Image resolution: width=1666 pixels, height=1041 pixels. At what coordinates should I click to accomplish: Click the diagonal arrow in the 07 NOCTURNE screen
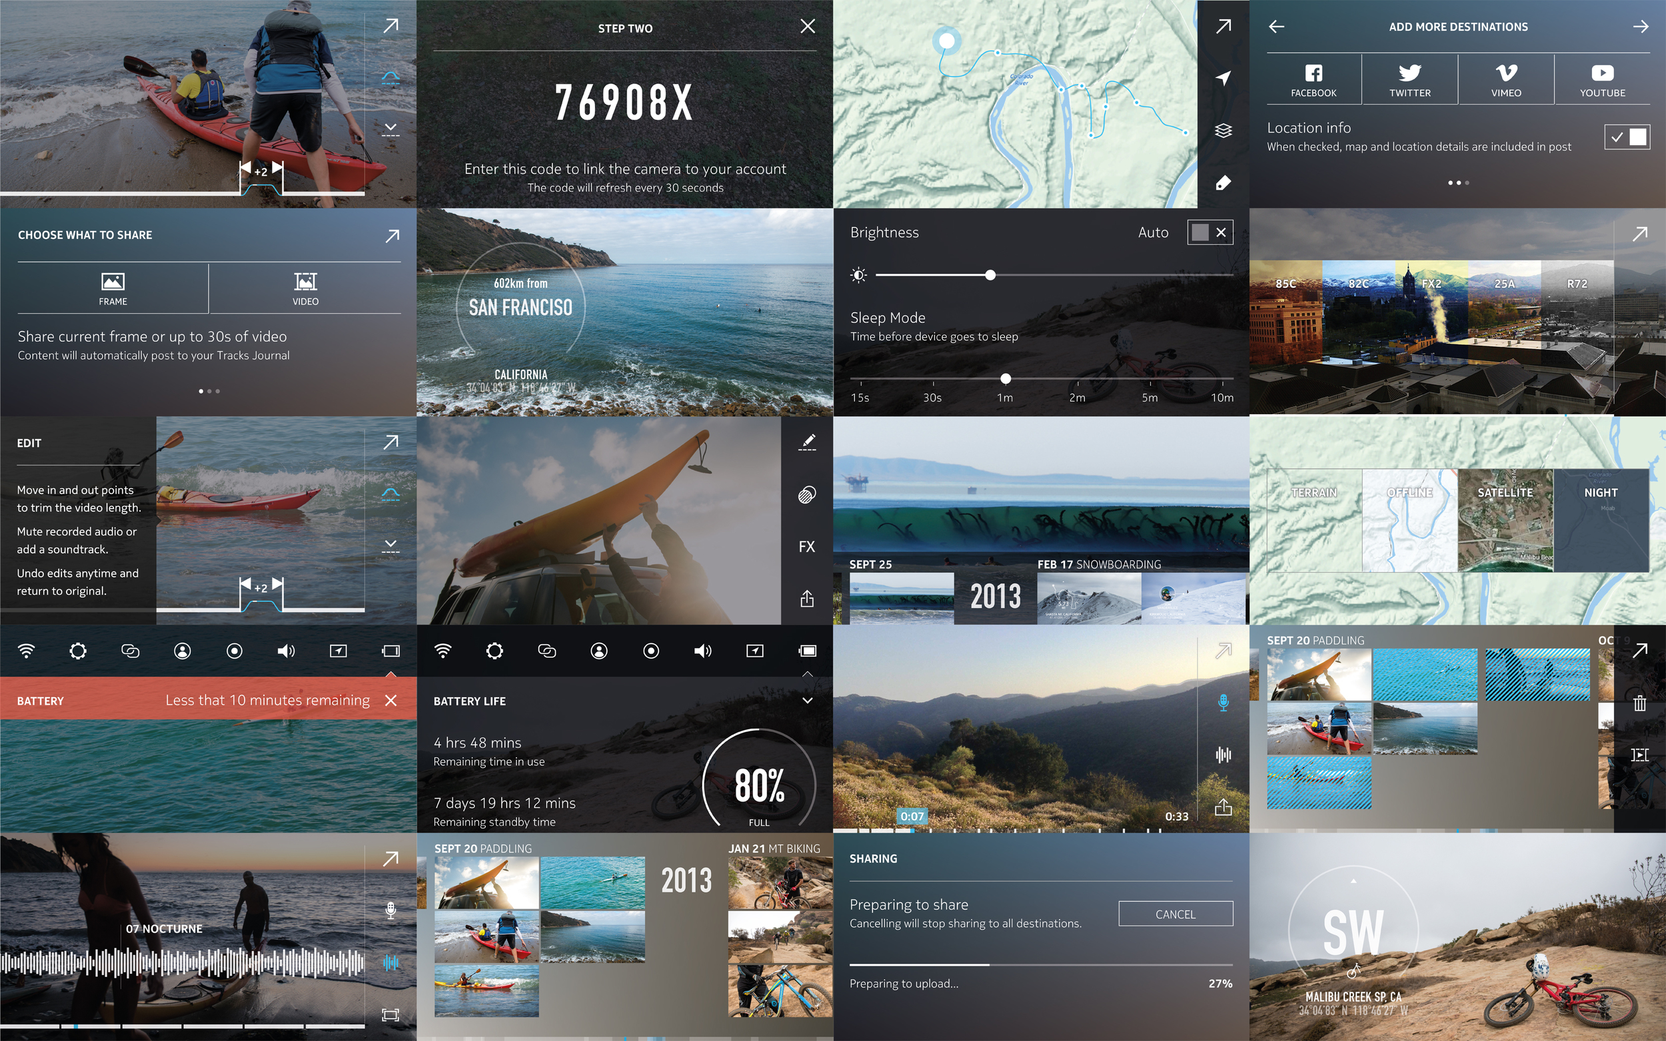point(391,859)
